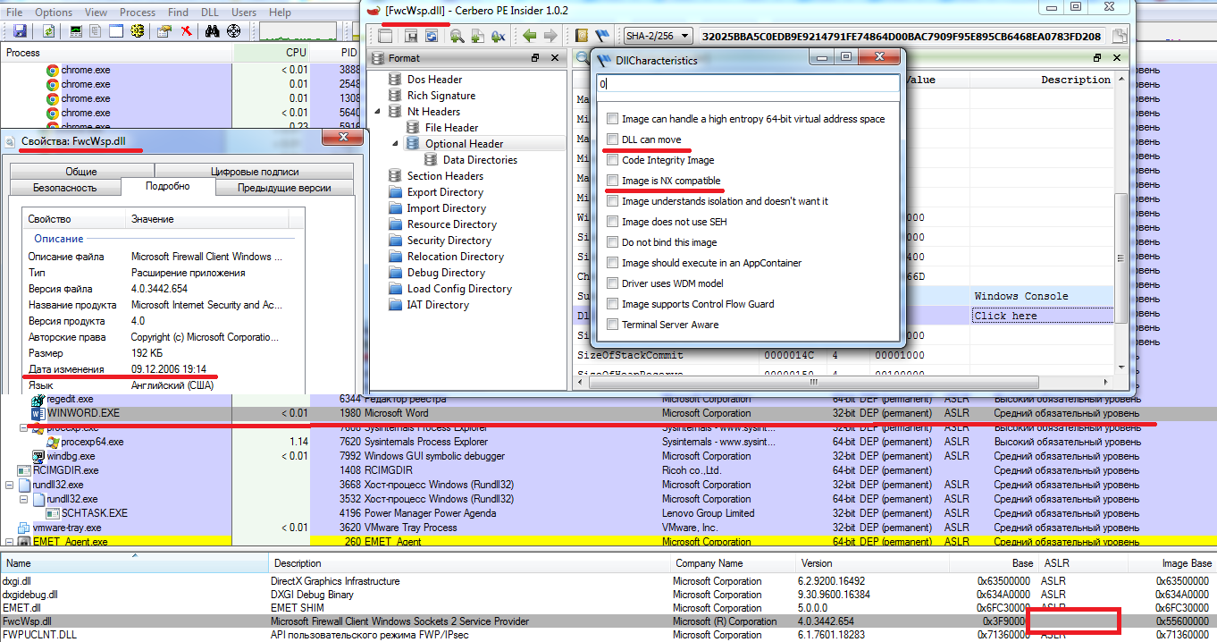Click the grey Forward arrow in Cerbero
This screenshot has width=1217, height=642.
[550, 36]
